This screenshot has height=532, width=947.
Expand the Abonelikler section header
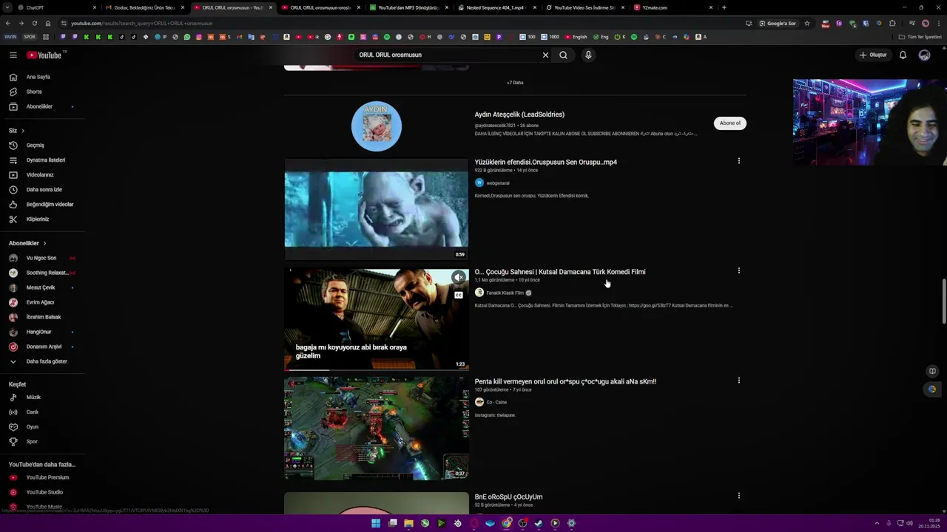coord(27,243)
